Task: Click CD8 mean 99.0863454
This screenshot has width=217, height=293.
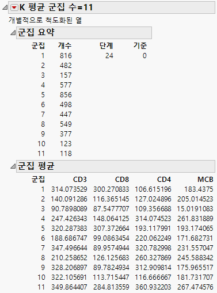Action: coord(111,238)
